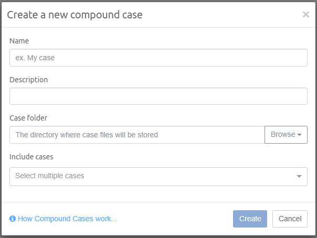Image resolution: width=317 pixels, height=238 pixels.
Task: Click the caret arrow on the Browse button
Action: tap(299, 135)
